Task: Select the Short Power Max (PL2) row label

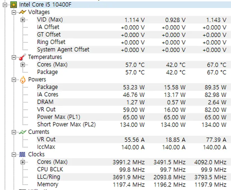Action: click(x=66, y=124)
